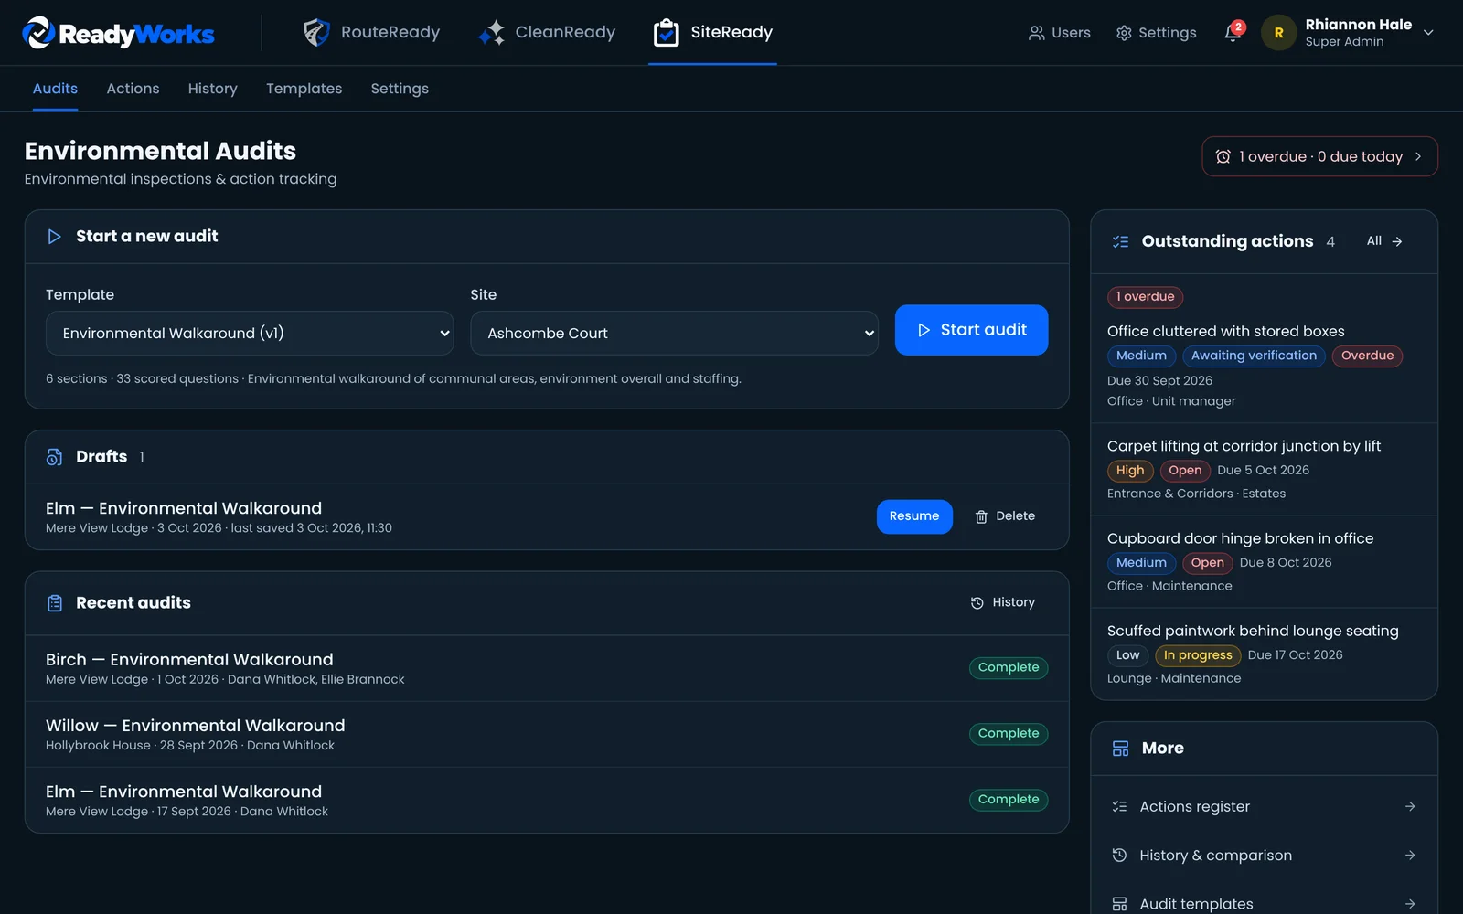
Task: Click arrow at end of History & comparison row
Action: coord(1410,856)
